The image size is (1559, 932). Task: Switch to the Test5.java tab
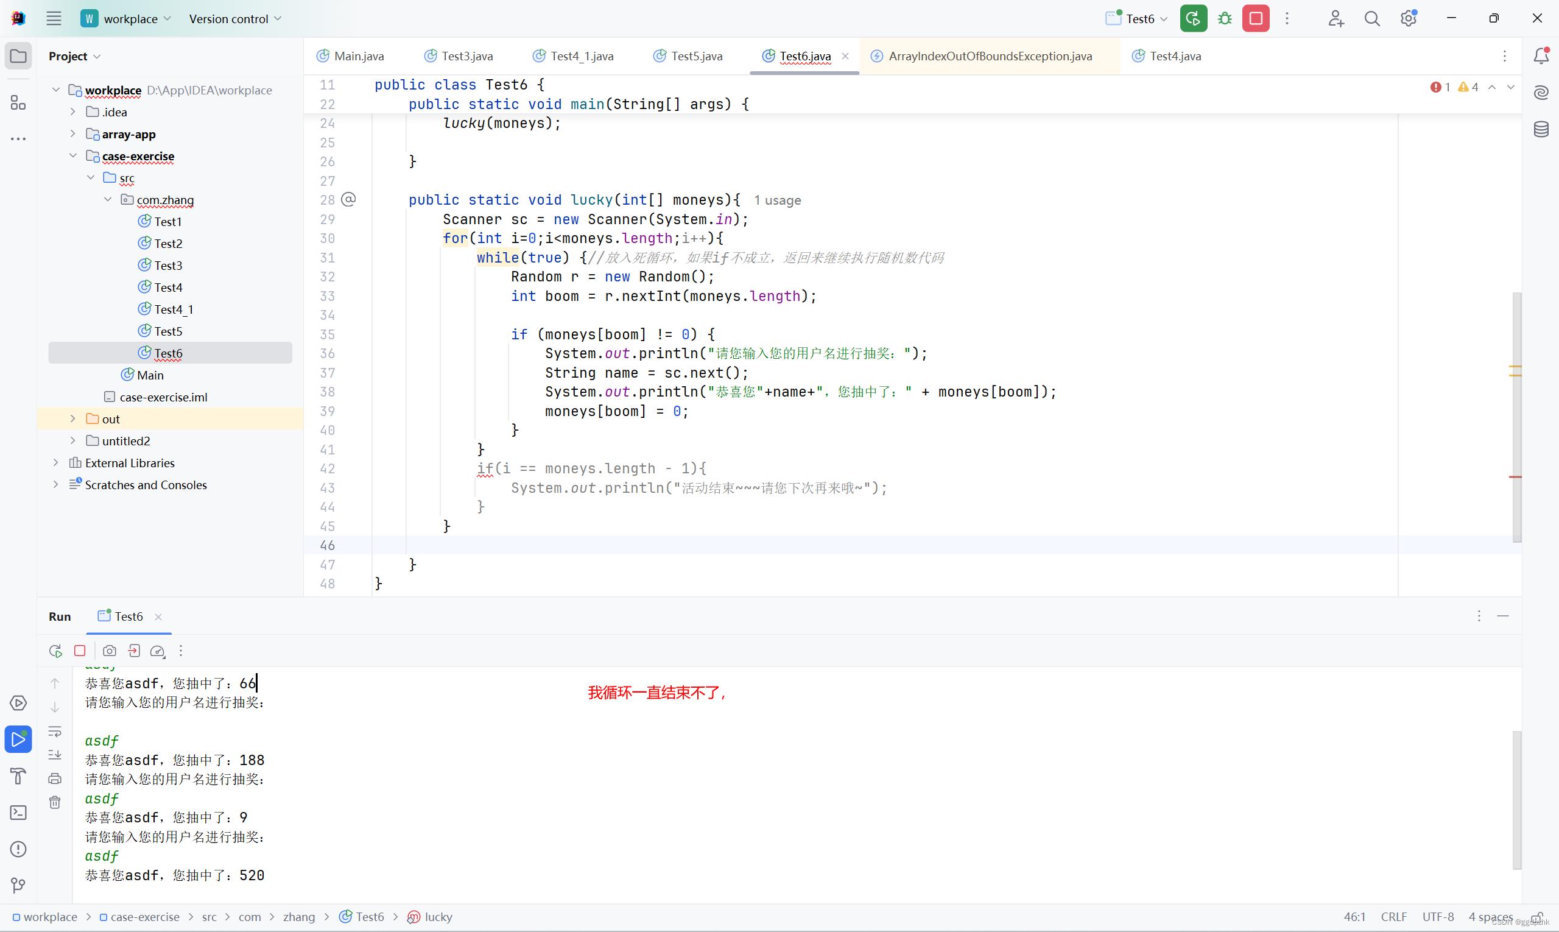pos(695,56)
